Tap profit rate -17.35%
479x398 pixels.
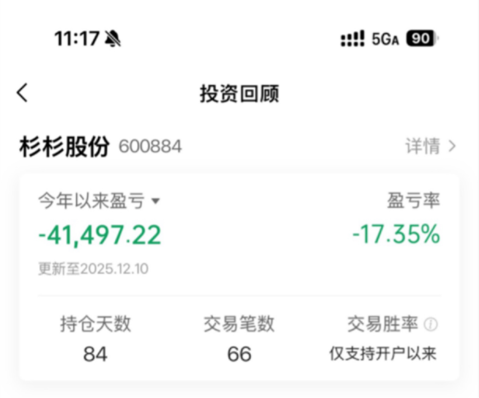tap(396, 234)
